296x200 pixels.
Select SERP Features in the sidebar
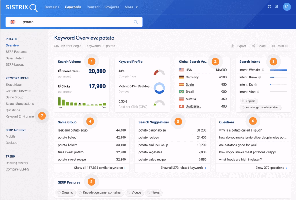16,52
